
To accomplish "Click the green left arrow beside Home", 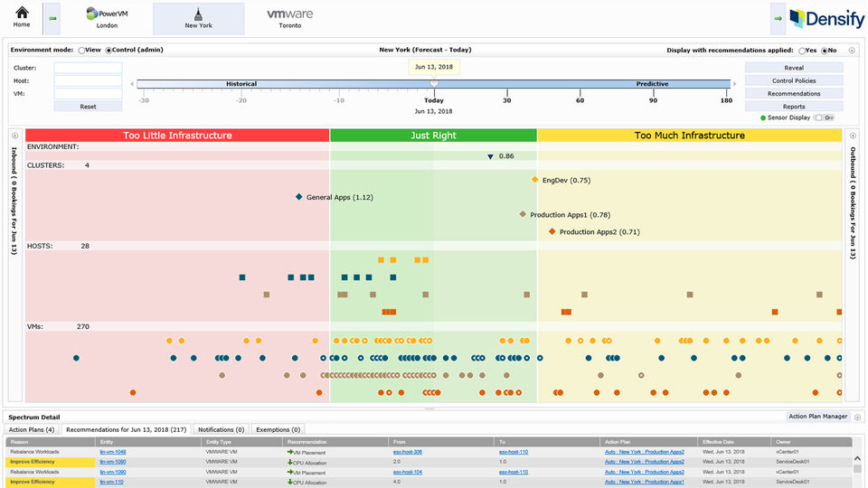I will (x=52, y=18).
